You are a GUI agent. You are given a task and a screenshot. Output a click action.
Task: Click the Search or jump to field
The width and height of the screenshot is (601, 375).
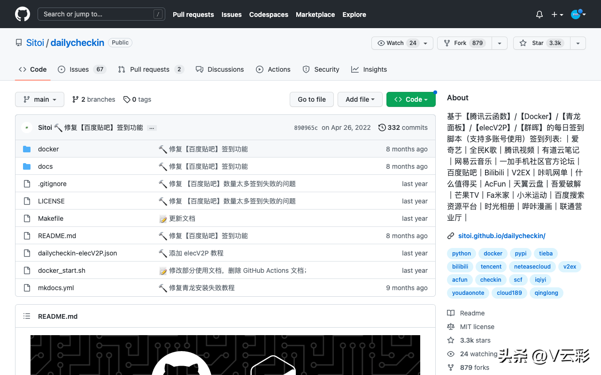[101, 14]
